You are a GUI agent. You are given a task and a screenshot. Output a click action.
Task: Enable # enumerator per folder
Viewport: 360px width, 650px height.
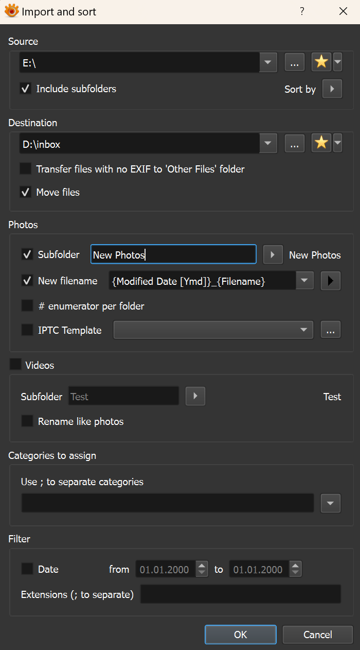coord(27,306)
